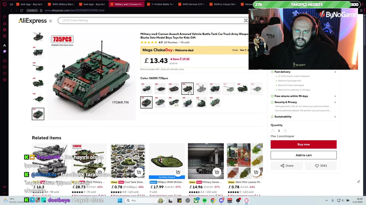Switch to 'WW2 Military Merkava' tab
The width and height of the screenshot is (366, 205).
(x=61, y=4)
